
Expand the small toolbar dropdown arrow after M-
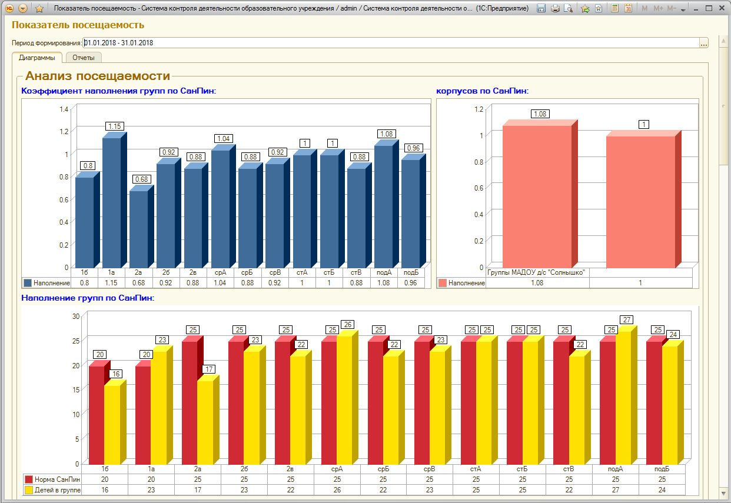[683, 9]
